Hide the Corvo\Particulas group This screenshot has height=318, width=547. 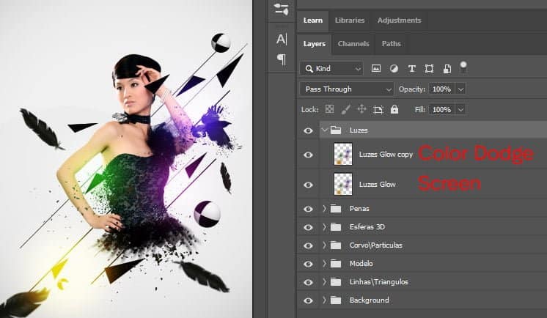tap(308, 245)
